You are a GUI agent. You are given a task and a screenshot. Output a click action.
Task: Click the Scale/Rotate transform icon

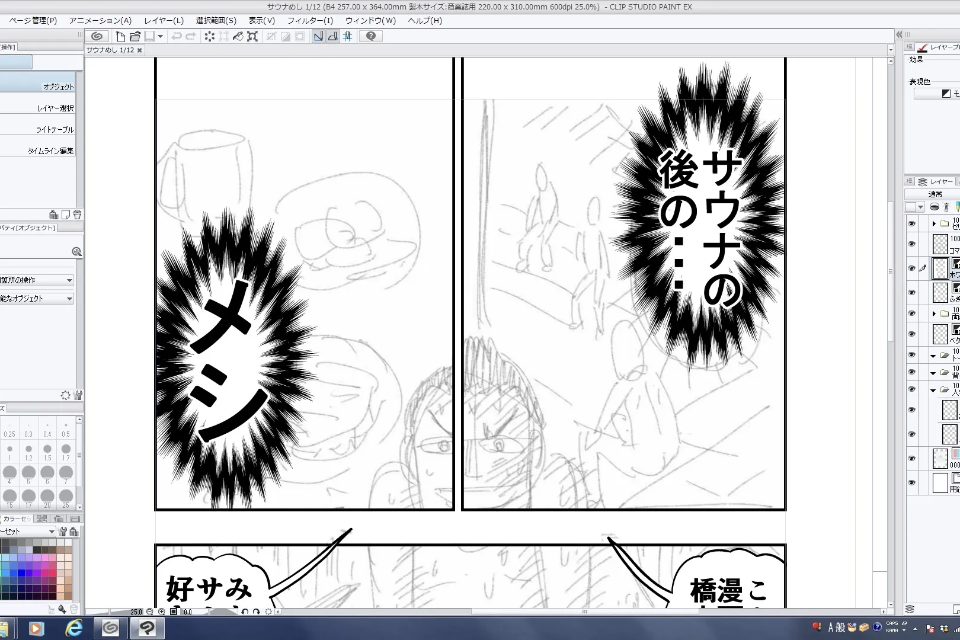click(252, 36)
